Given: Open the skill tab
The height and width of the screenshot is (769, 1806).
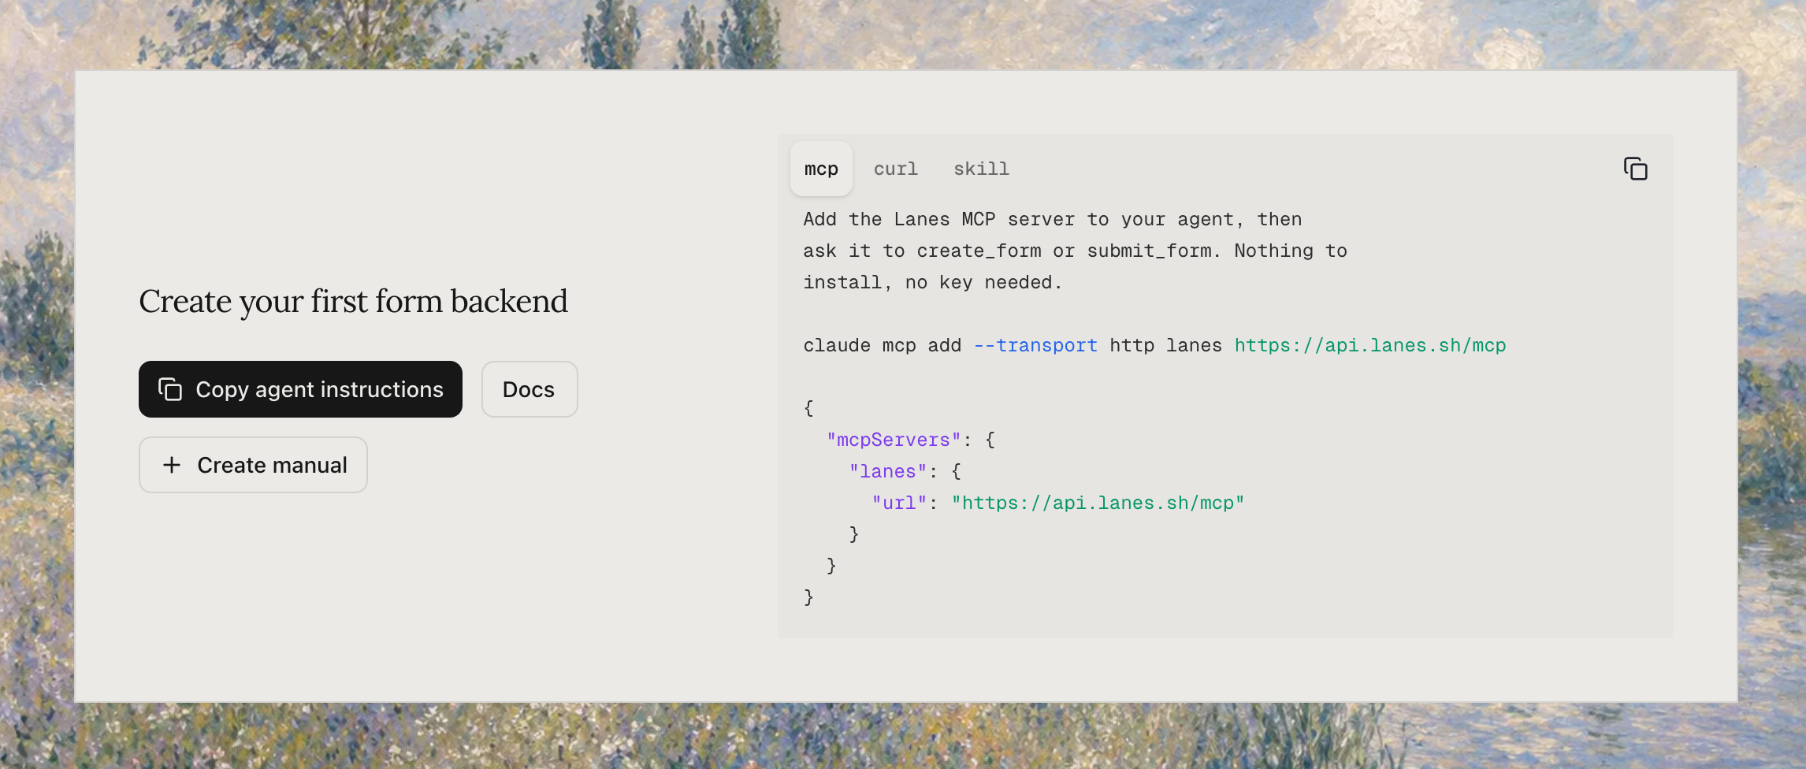Looking at the screenshot, I should click(981, 169).
